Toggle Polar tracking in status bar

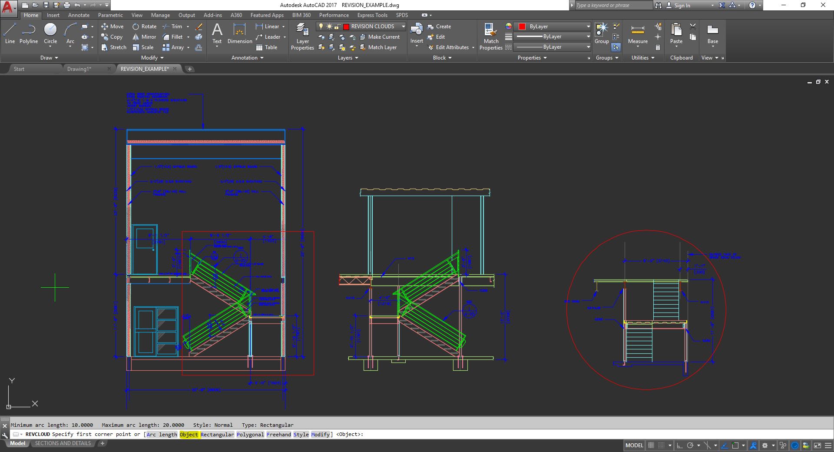[x=690, y=445]
